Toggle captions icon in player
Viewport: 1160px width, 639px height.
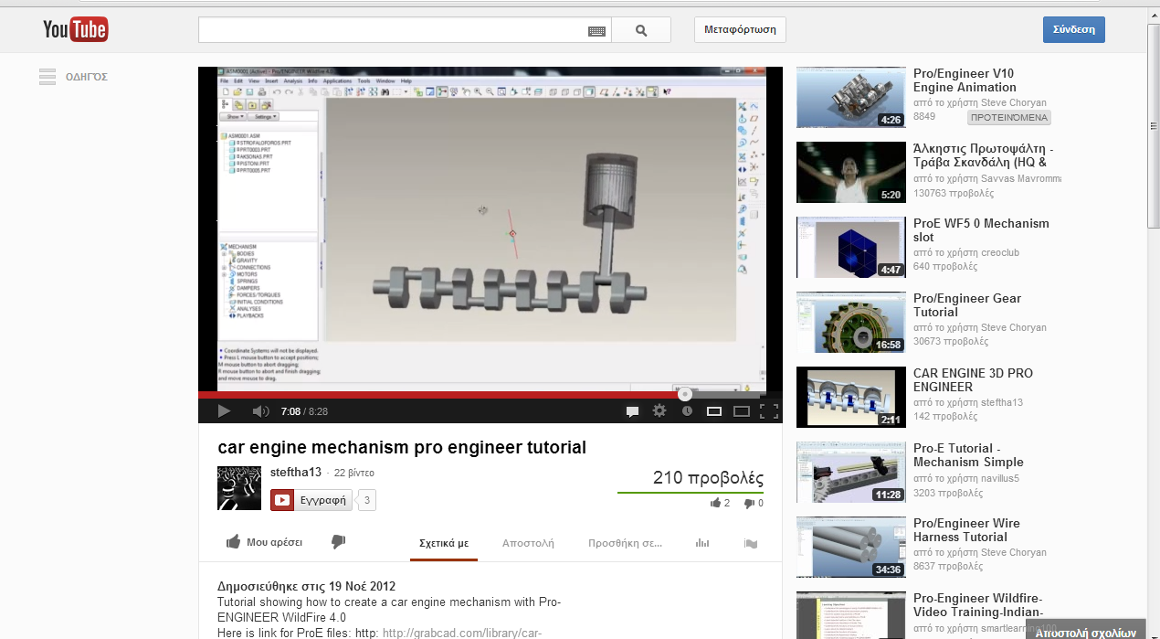pyautogui.click(x=632, y=411)
